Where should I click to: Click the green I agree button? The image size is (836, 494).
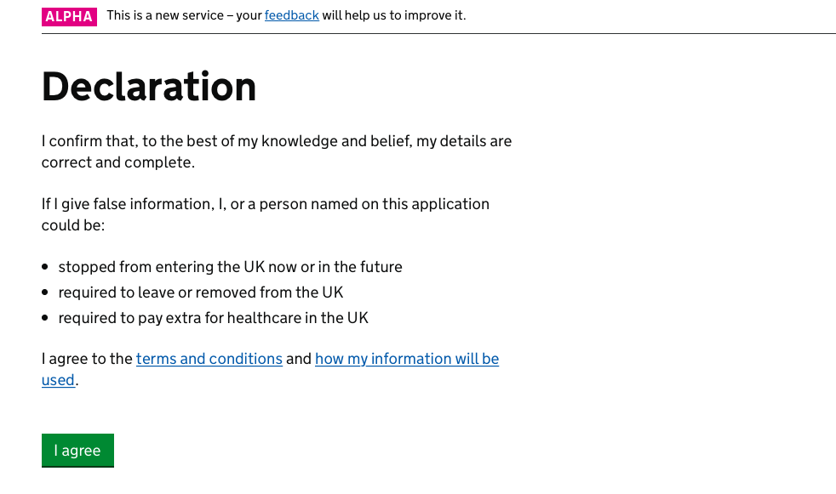tap(77, 451)
